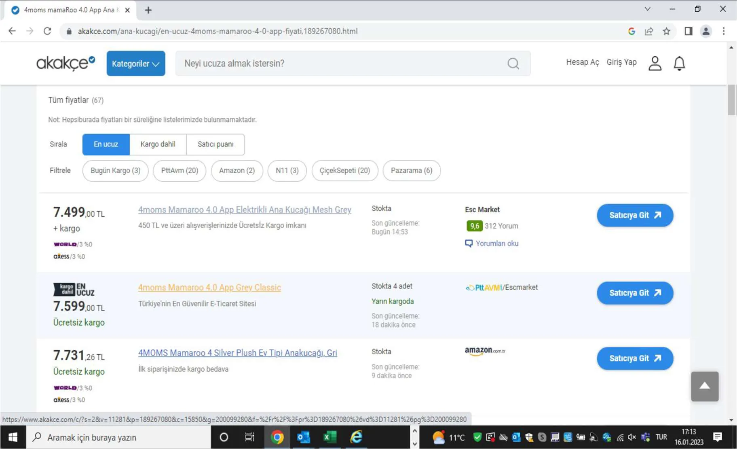737x449 pixels.
Task: Open the tab search chevron in the title bar
Action: click(647, 9)
